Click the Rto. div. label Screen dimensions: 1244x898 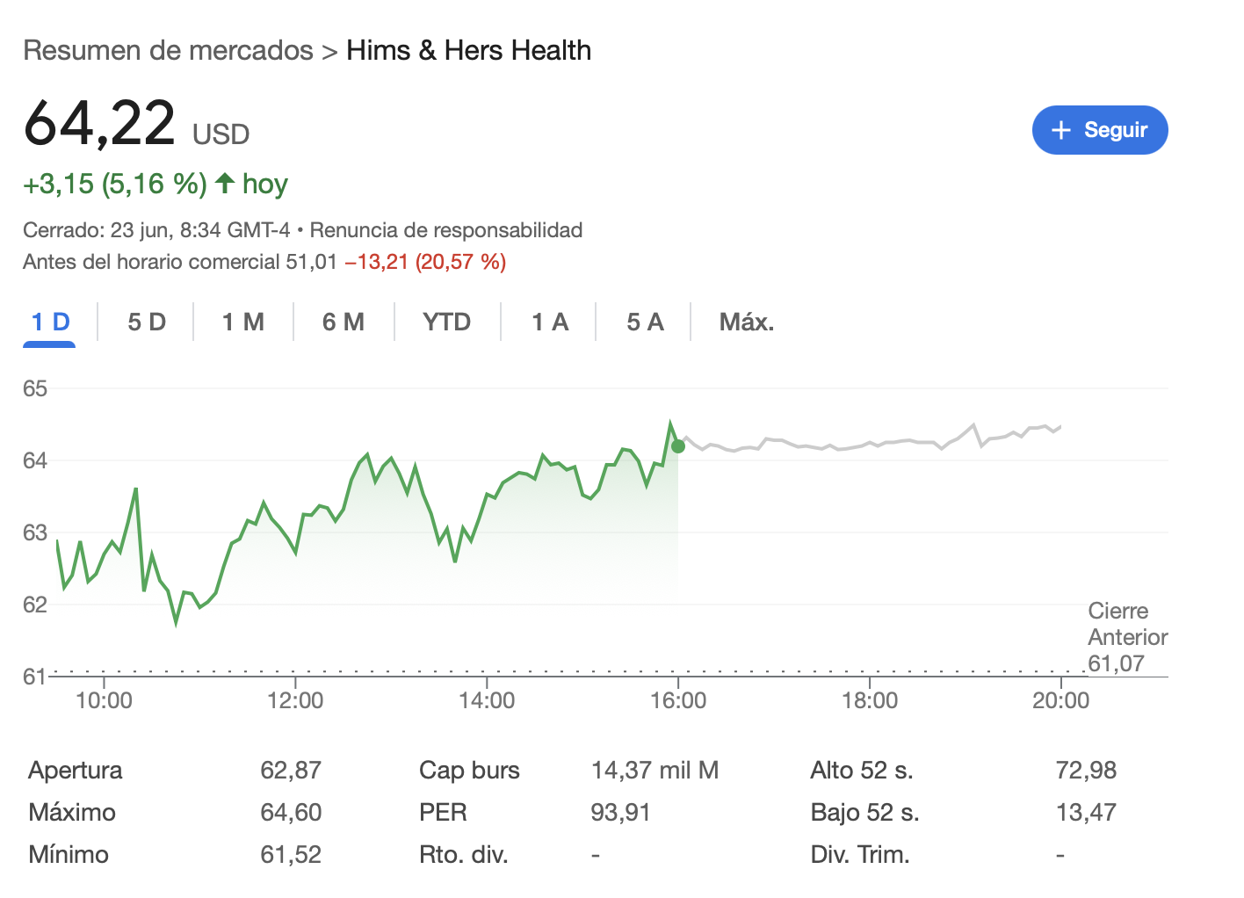click(464, 855)
